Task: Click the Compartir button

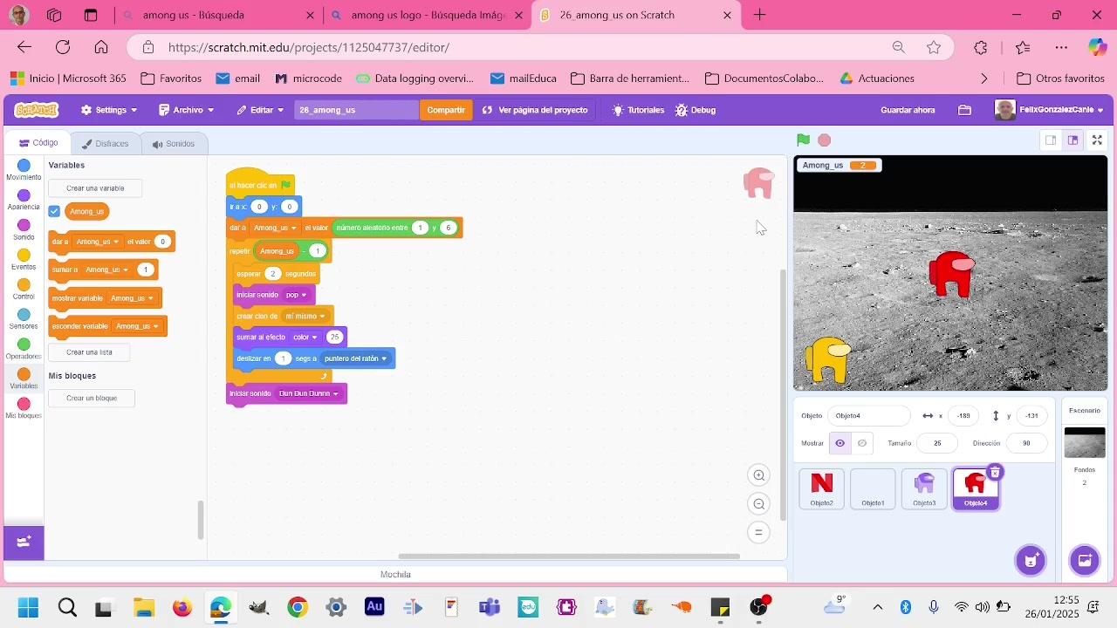Action: 446,110
